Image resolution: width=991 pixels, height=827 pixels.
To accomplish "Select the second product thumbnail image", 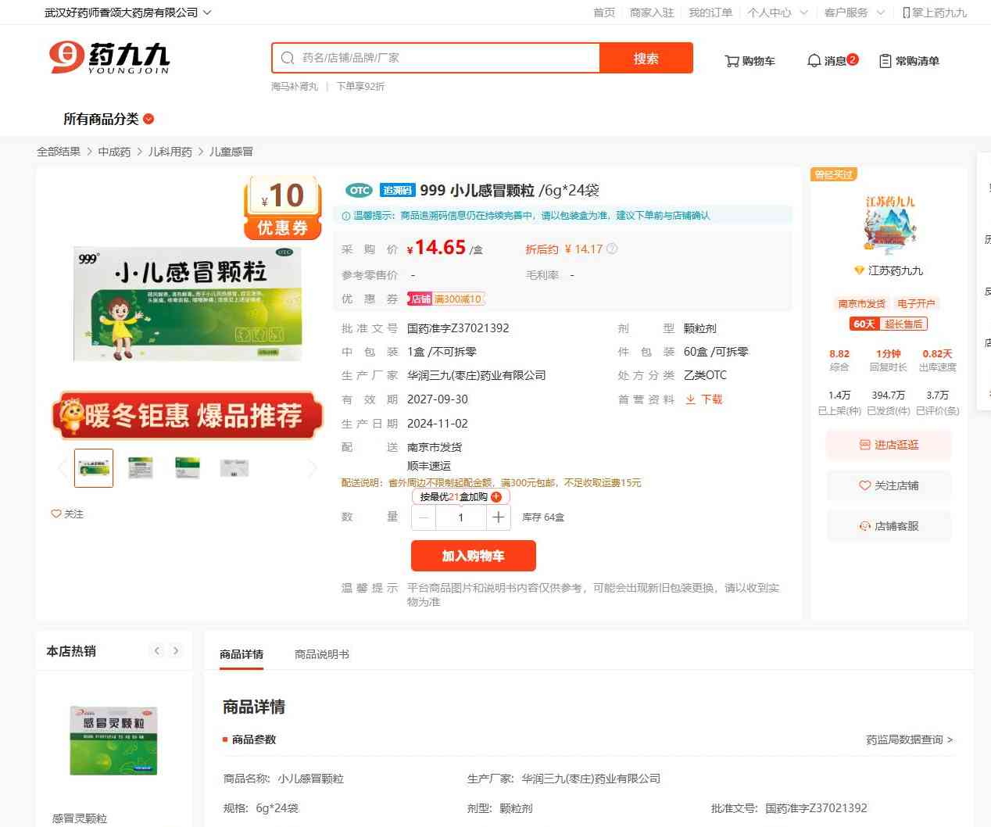I will click(x=141, y=468).
